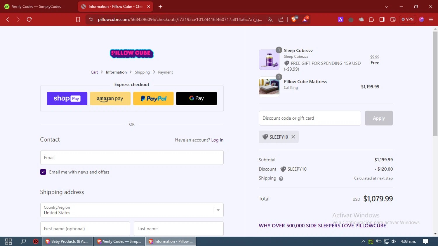The image size is (438, 246).
Task: Click 'Calculated at next step' shipping text
Action: tap(373, 178)
